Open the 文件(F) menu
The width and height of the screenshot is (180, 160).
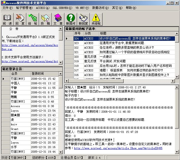(8, 8)
